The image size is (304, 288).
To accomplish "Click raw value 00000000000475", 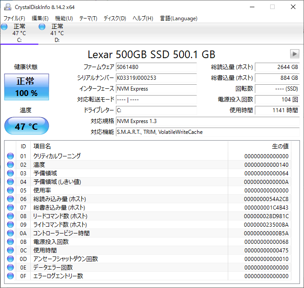I will (x=267, y=251).
